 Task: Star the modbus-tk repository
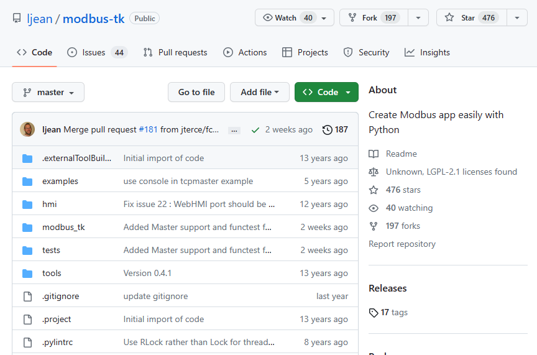[471, 18]
